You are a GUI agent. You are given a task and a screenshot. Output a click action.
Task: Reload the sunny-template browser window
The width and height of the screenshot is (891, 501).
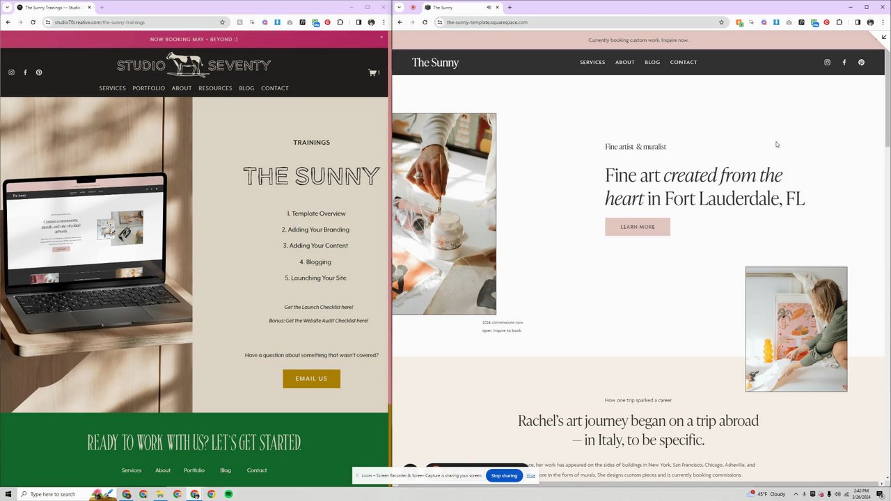click(x=425, y=22)
